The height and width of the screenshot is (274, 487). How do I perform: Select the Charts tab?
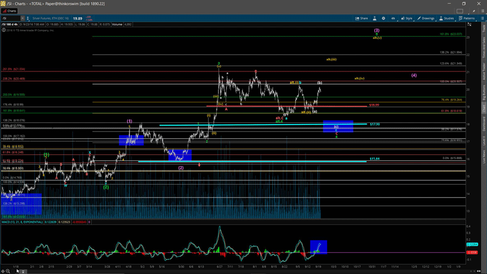coord(10,11)
